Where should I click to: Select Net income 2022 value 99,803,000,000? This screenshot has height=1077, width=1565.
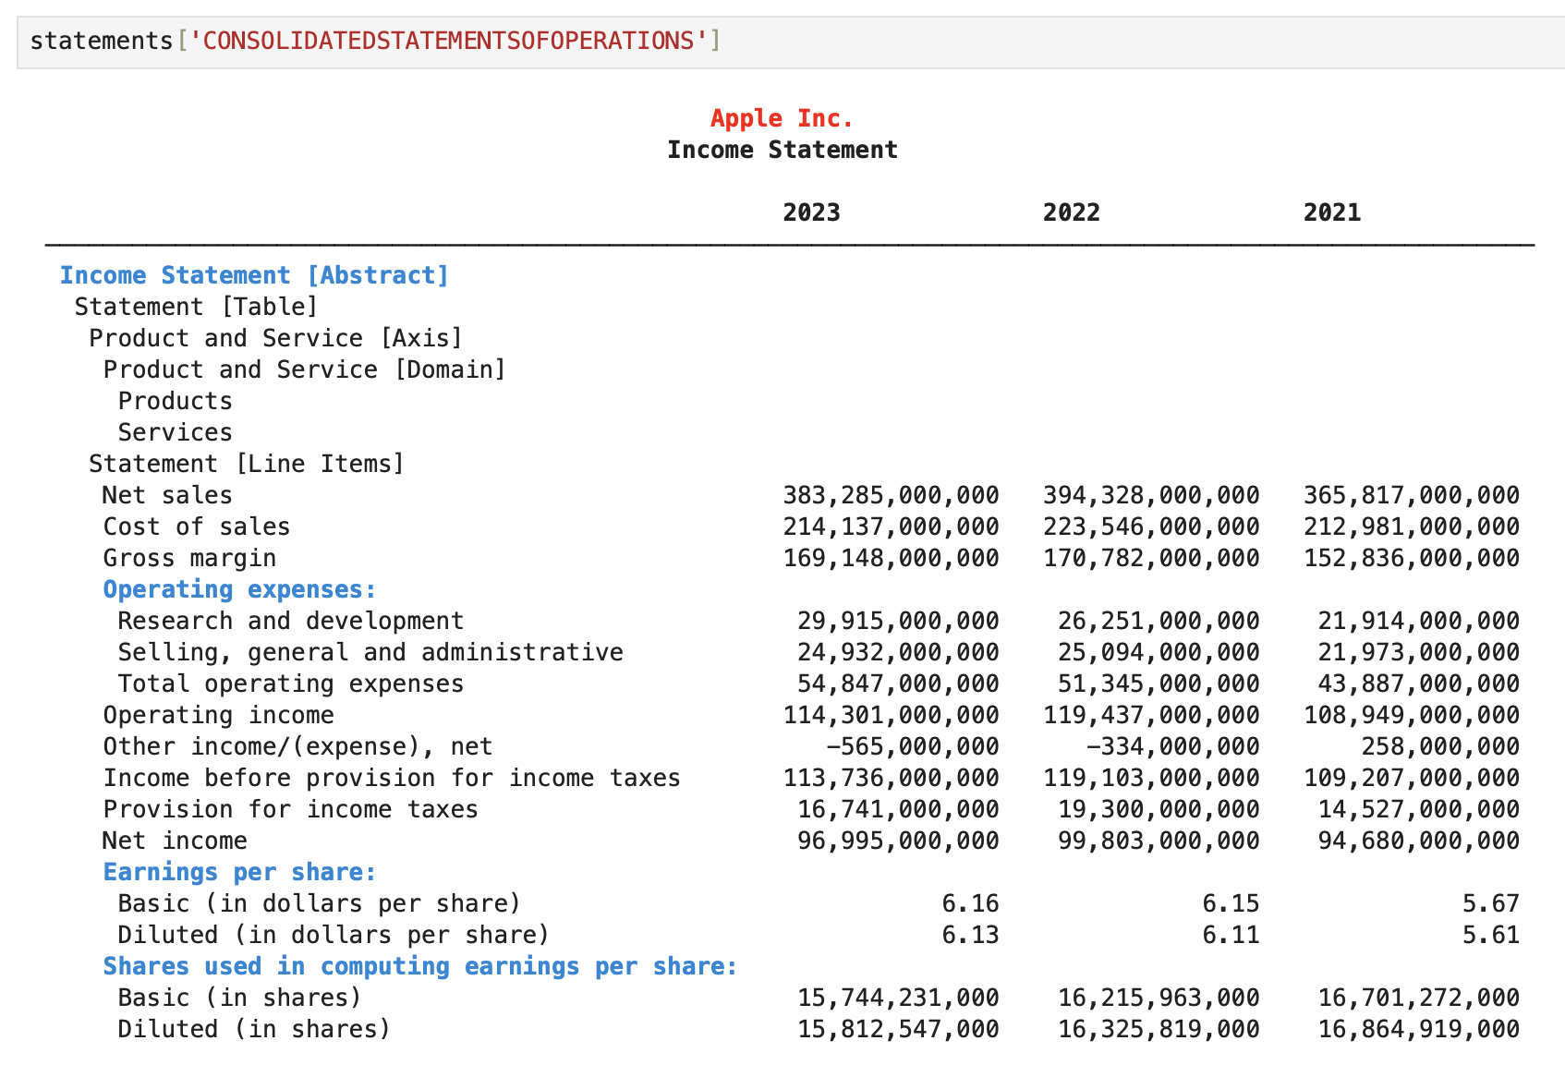(x=1159, y=841)
